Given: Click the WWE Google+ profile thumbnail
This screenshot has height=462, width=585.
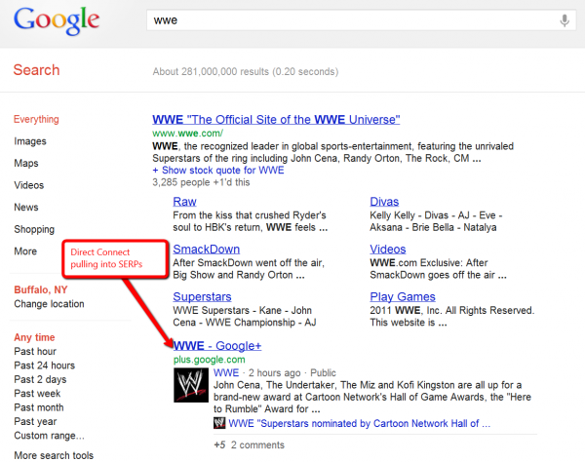Looking at the screenshot, I should [191, 385].
